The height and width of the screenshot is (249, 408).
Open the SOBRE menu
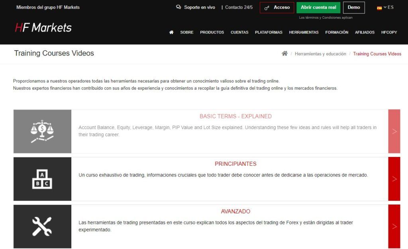click(x=187, y=32)
